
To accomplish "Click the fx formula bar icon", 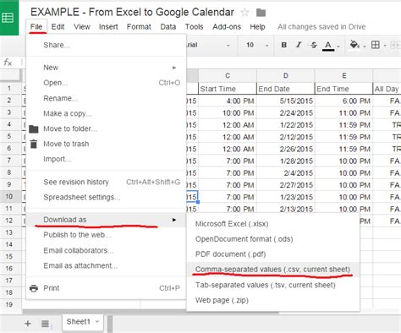I will 8,63.
